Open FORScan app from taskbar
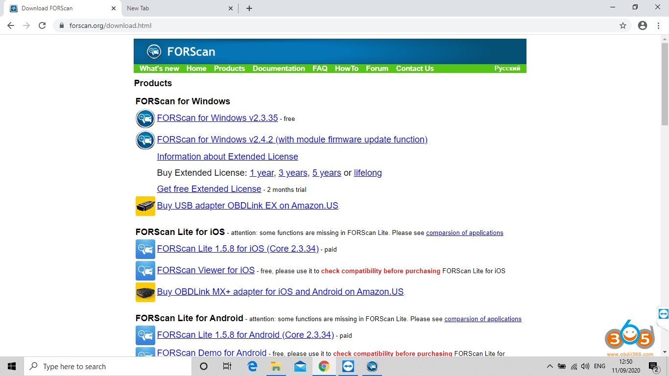The height and width of the screenshot is (376, 669). 372,366
